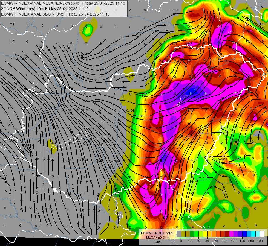This screenshot has height=246, width=268.
Task: Click the legend label MLCAPE0-3km
Action: click(x=158, y=238)
